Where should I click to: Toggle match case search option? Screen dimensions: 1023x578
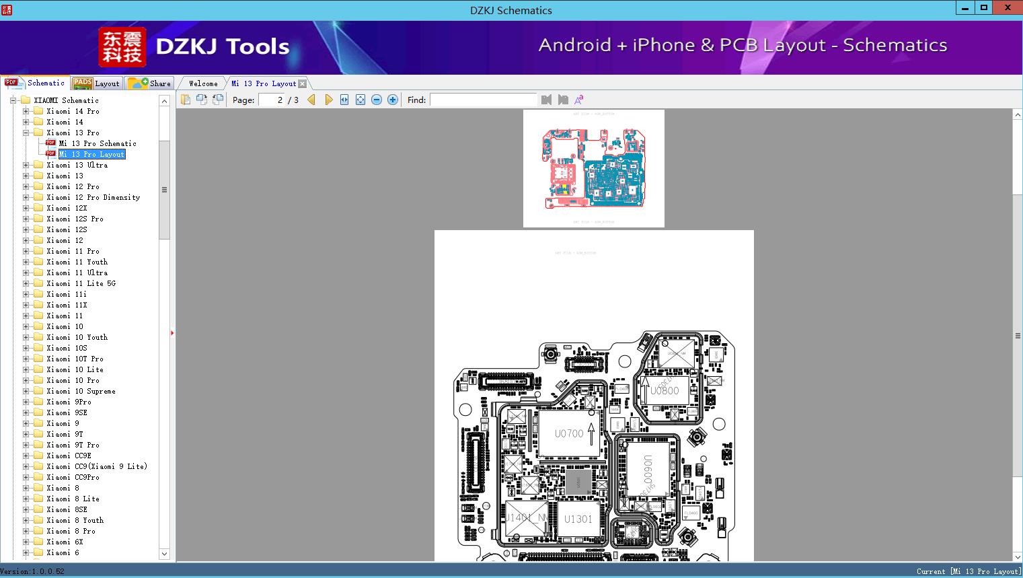(578, 100)
